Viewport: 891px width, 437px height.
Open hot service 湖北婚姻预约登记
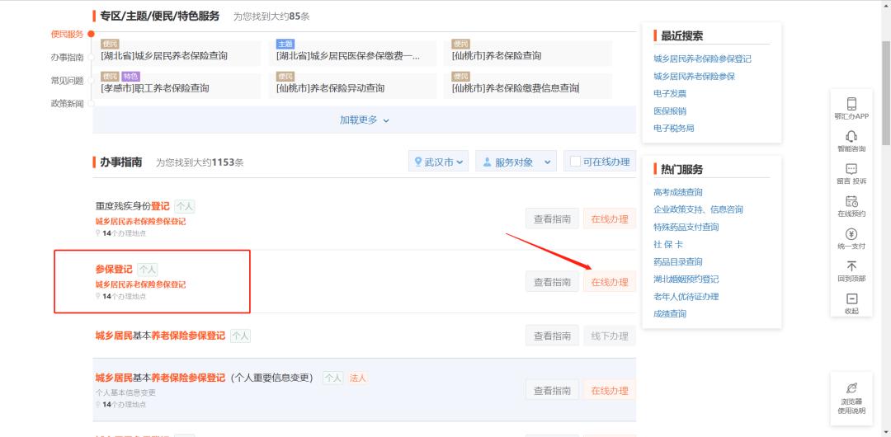point(686,279)
